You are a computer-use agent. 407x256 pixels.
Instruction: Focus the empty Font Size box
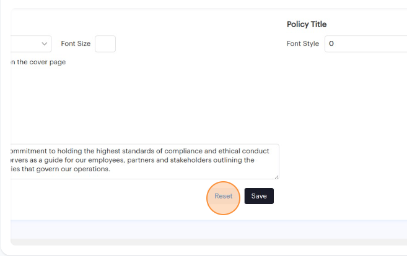105,44
